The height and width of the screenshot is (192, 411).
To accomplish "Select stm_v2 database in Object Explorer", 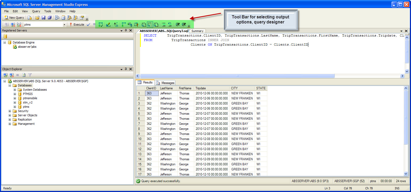I will click(x=28, y=102).
